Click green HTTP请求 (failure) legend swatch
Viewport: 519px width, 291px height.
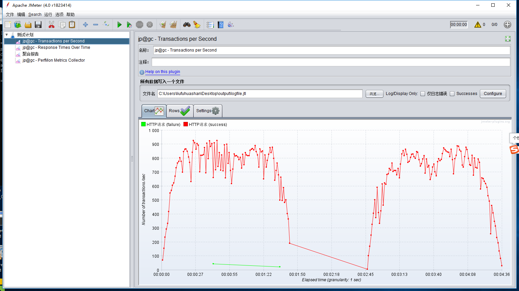(143, 124)
